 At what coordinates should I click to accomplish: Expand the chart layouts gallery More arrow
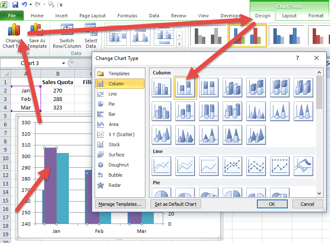point(179,44)
